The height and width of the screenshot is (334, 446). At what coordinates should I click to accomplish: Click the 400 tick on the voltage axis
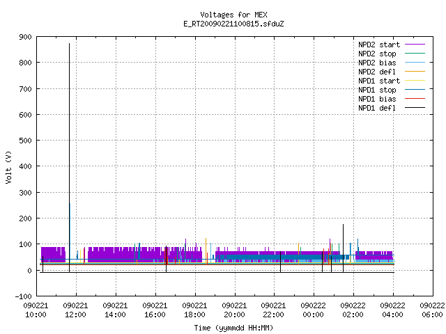click(x=25, y=166)
